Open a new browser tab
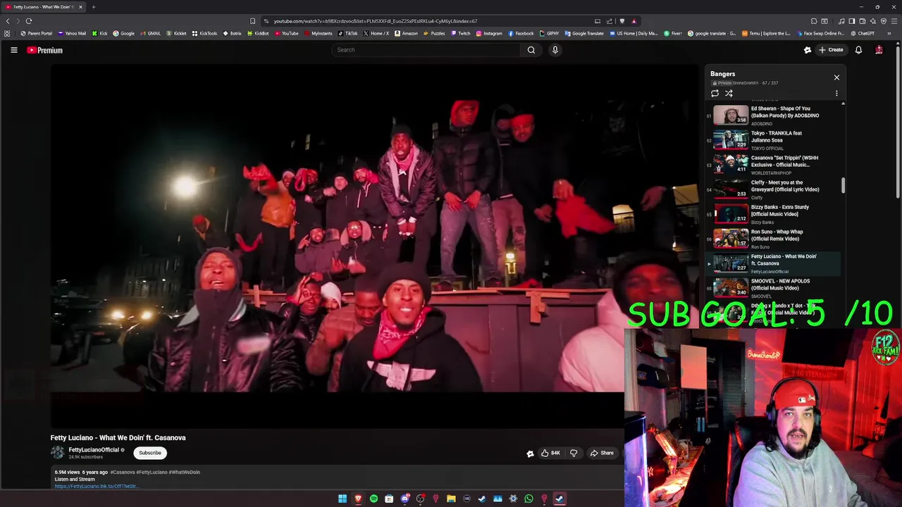The height and width of the screenshot is (507, 902). click(x=93, y=7)
